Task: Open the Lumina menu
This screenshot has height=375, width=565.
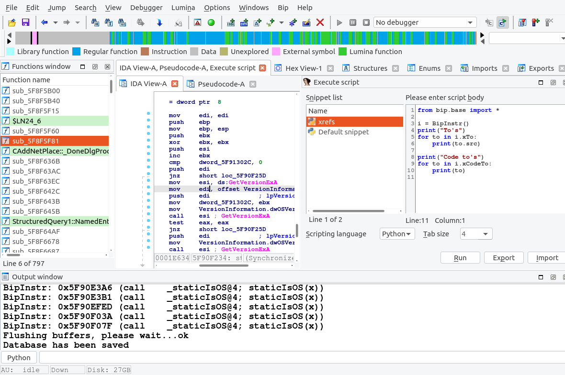Action: (183, 8)
